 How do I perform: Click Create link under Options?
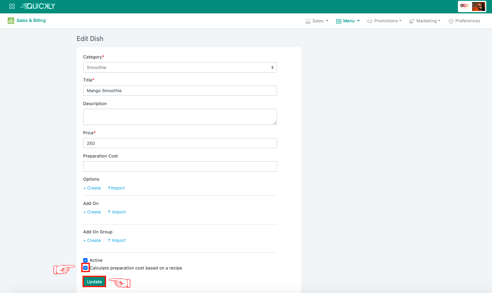pyautogui.click(x=92, y=188)
